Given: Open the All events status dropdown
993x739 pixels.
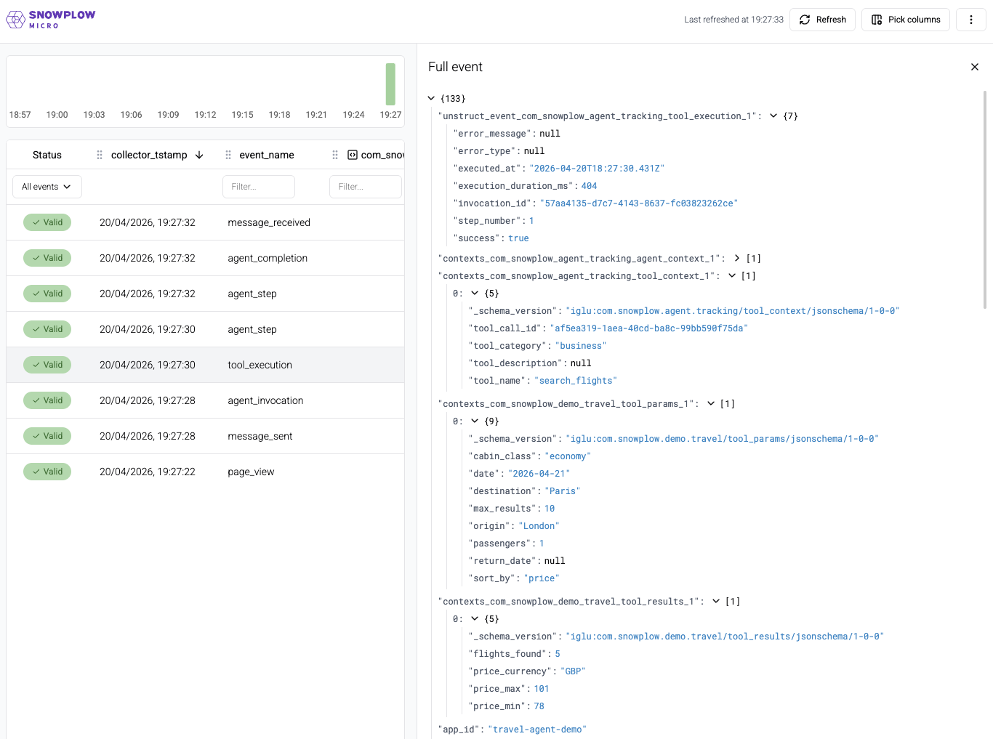Looking at the screenshot, I should pos(47,187).
